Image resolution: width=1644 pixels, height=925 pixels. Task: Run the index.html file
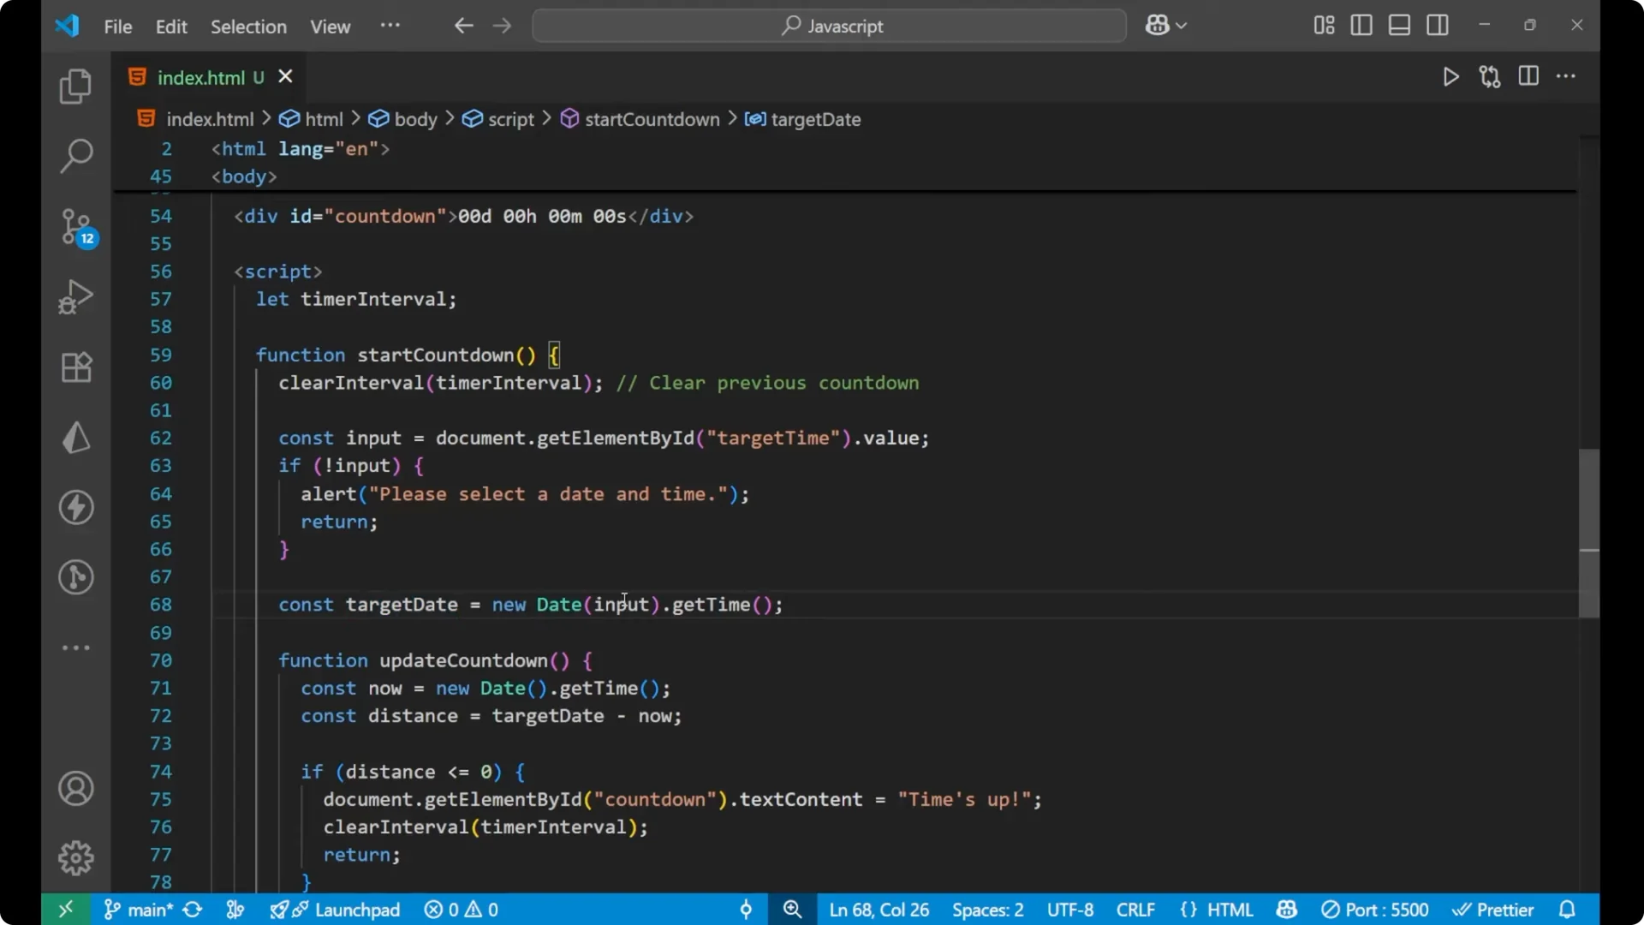(x=1451, y=76)
